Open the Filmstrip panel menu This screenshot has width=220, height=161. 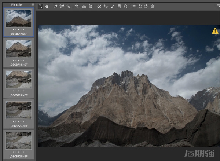(33, 4)
